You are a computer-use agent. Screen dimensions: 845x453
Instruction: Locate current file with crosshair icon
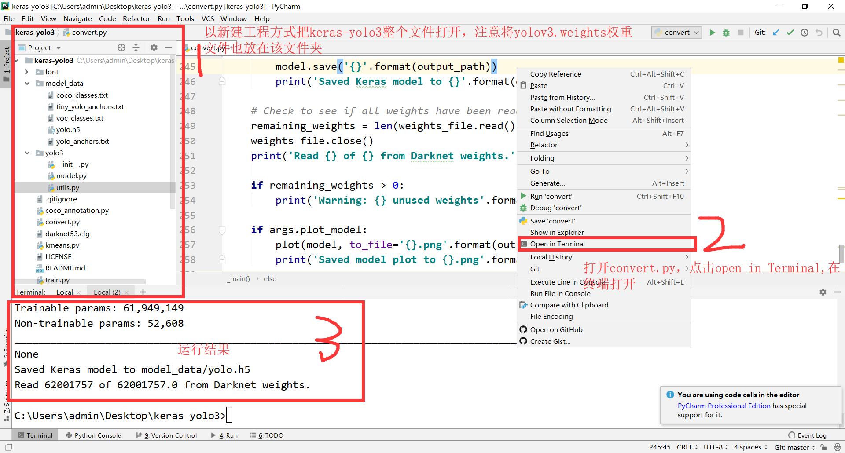click(x=121, y=47)
